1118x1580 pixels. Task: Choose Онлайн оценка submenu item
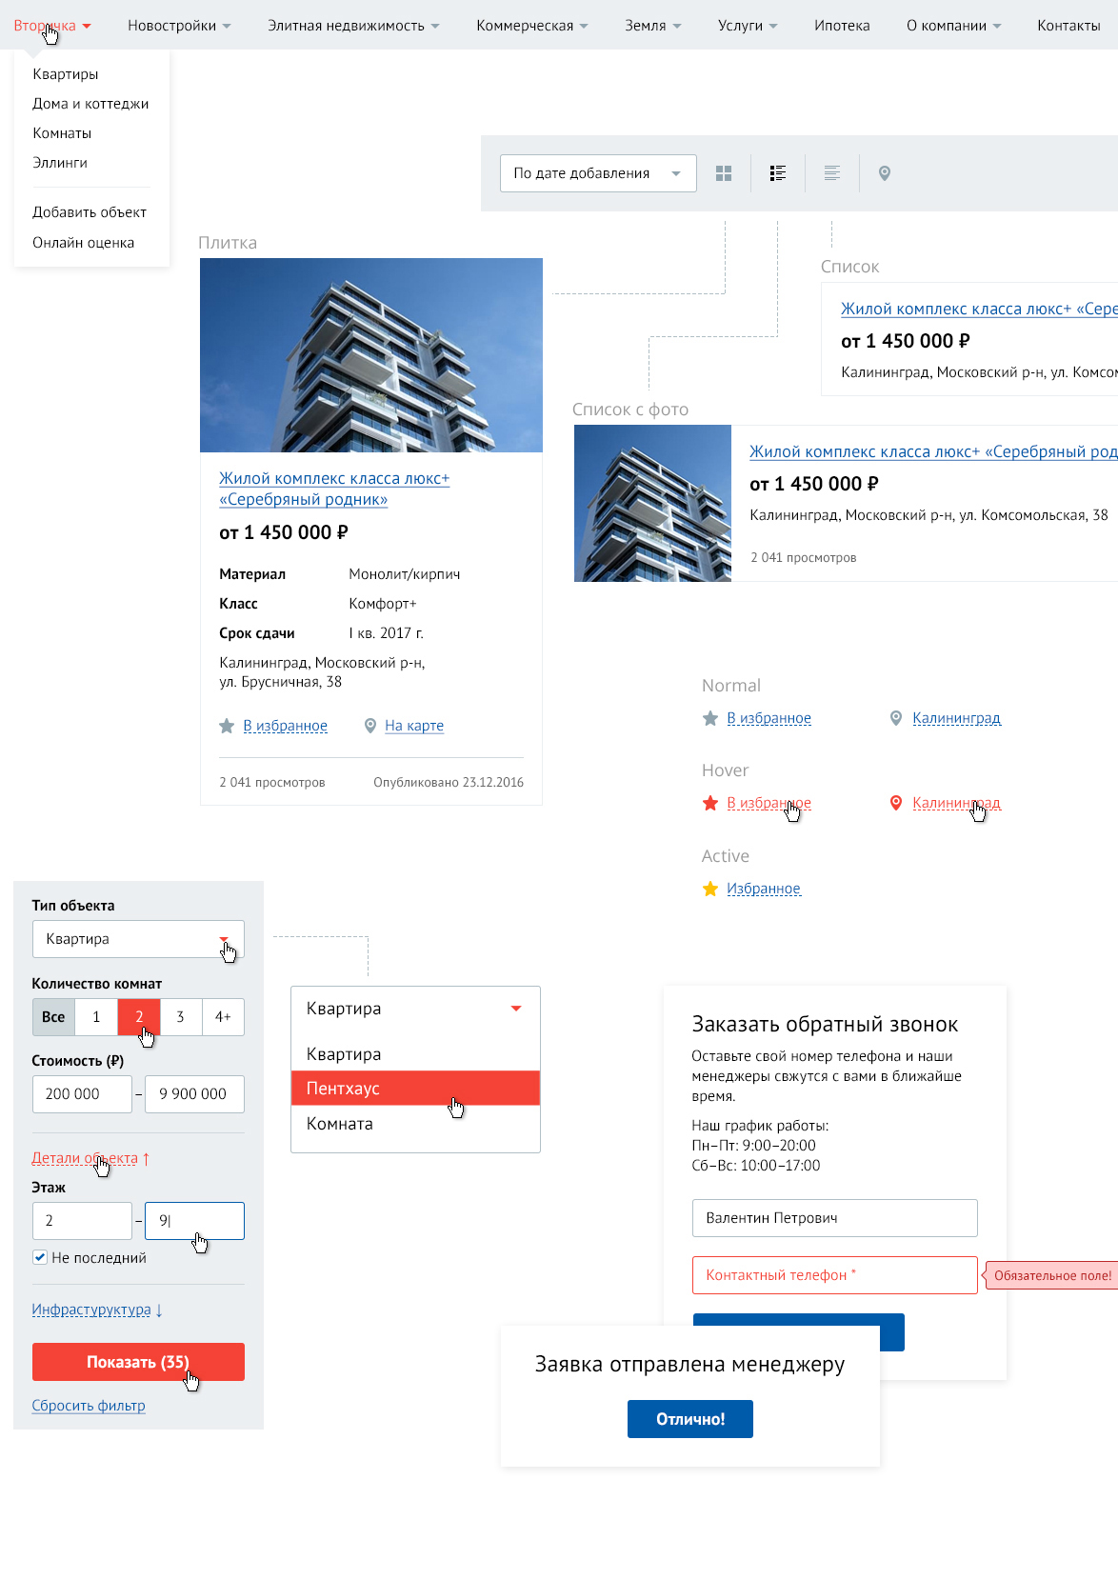pyautogui.click(x=84, y=243)
